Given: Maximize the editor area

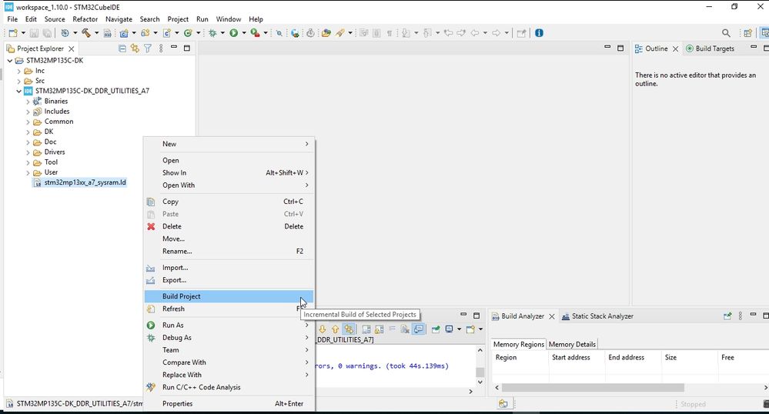Looking at the screenshot, I should point(620,48).
